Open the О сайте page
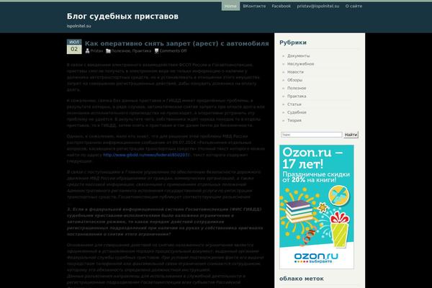 354,6
